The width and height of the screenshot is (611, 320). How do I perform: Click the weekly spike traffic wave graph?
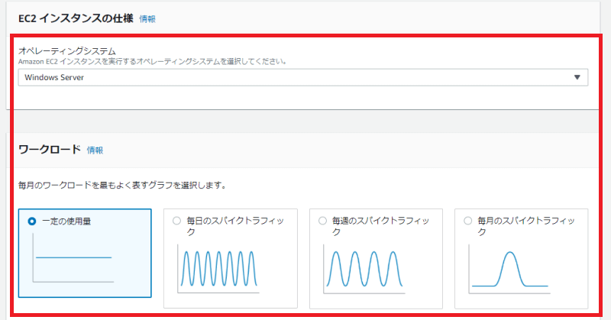(364, 269)
